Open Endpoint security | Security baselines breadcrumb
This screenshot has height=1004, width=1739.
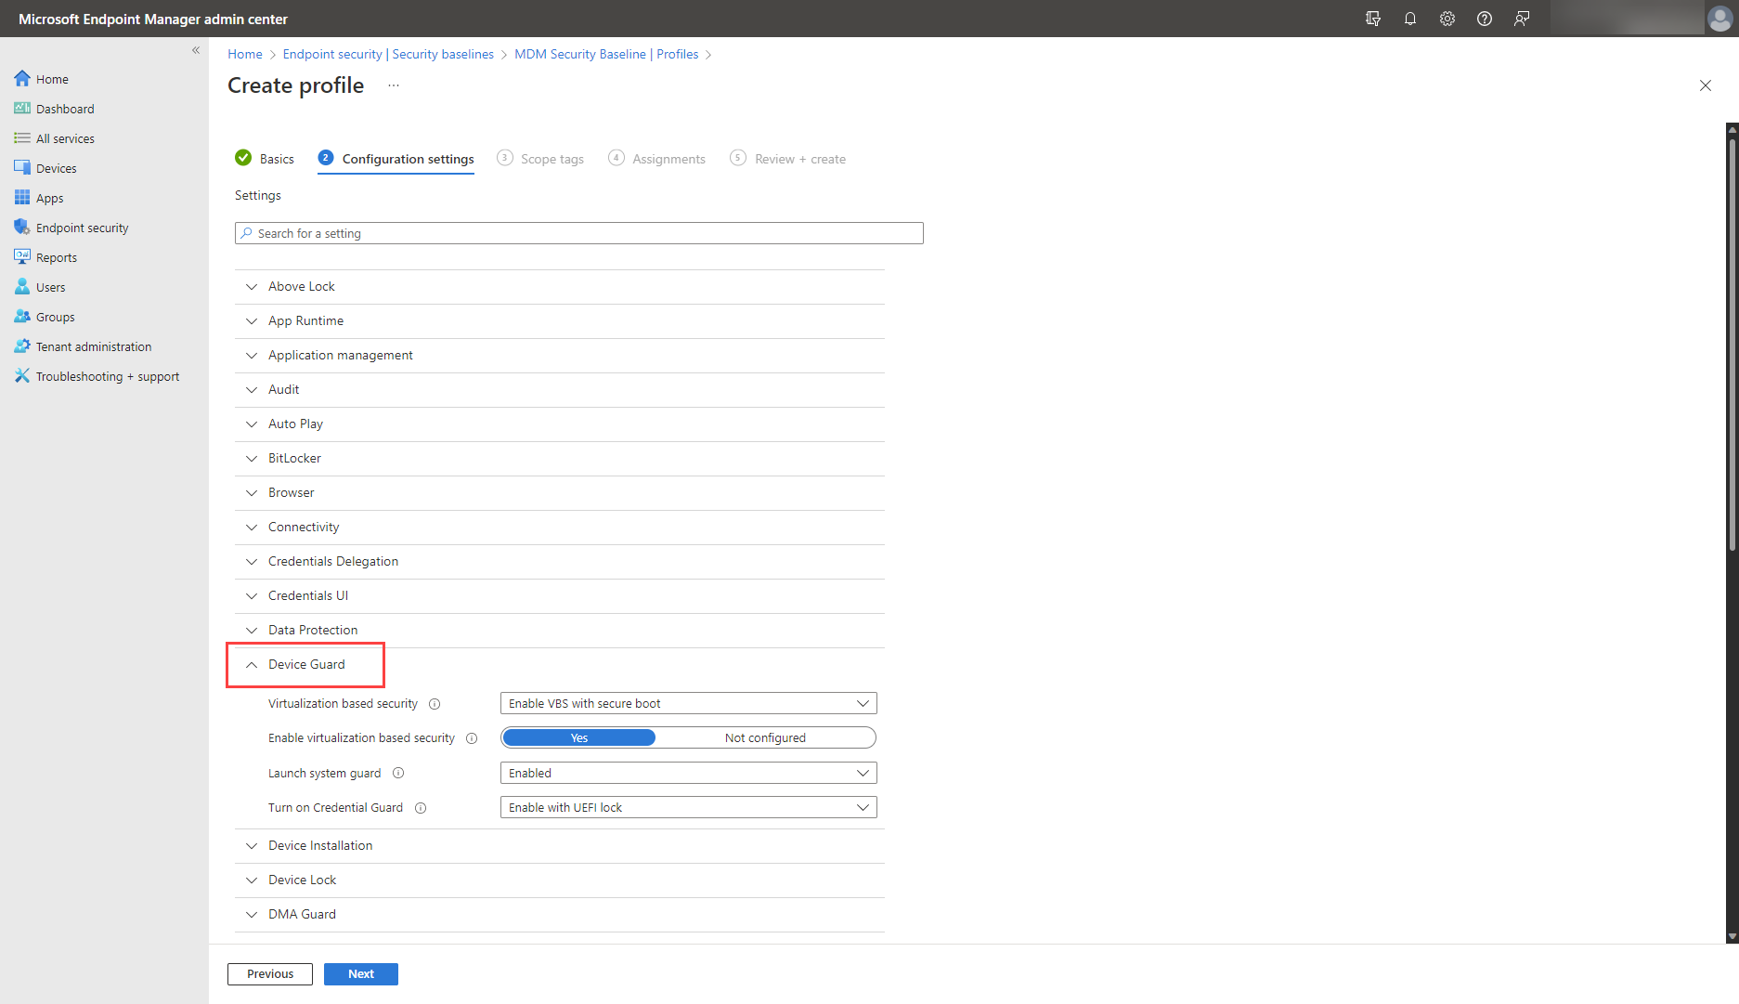point(388,54)
